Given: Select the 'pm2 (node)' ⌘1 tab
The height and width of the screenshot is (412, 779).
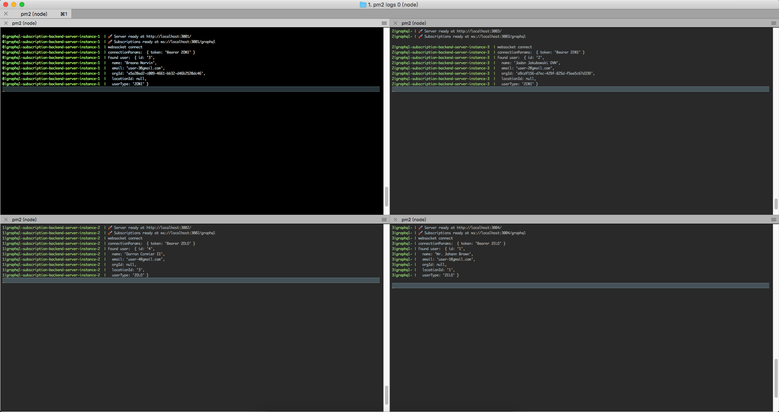Looking at the screenshot, I should [37, 14].
